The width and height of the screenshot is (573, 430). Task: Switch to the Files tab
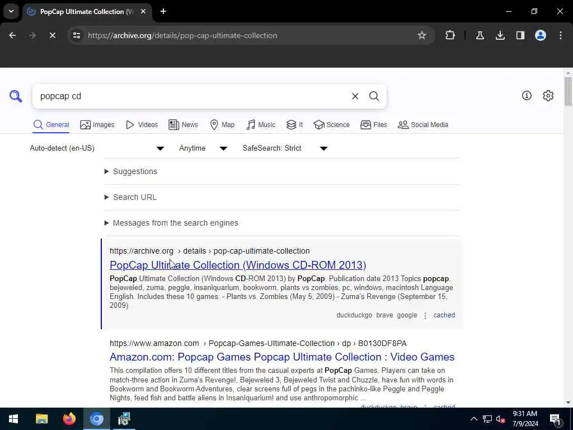(x=373, y=125)
